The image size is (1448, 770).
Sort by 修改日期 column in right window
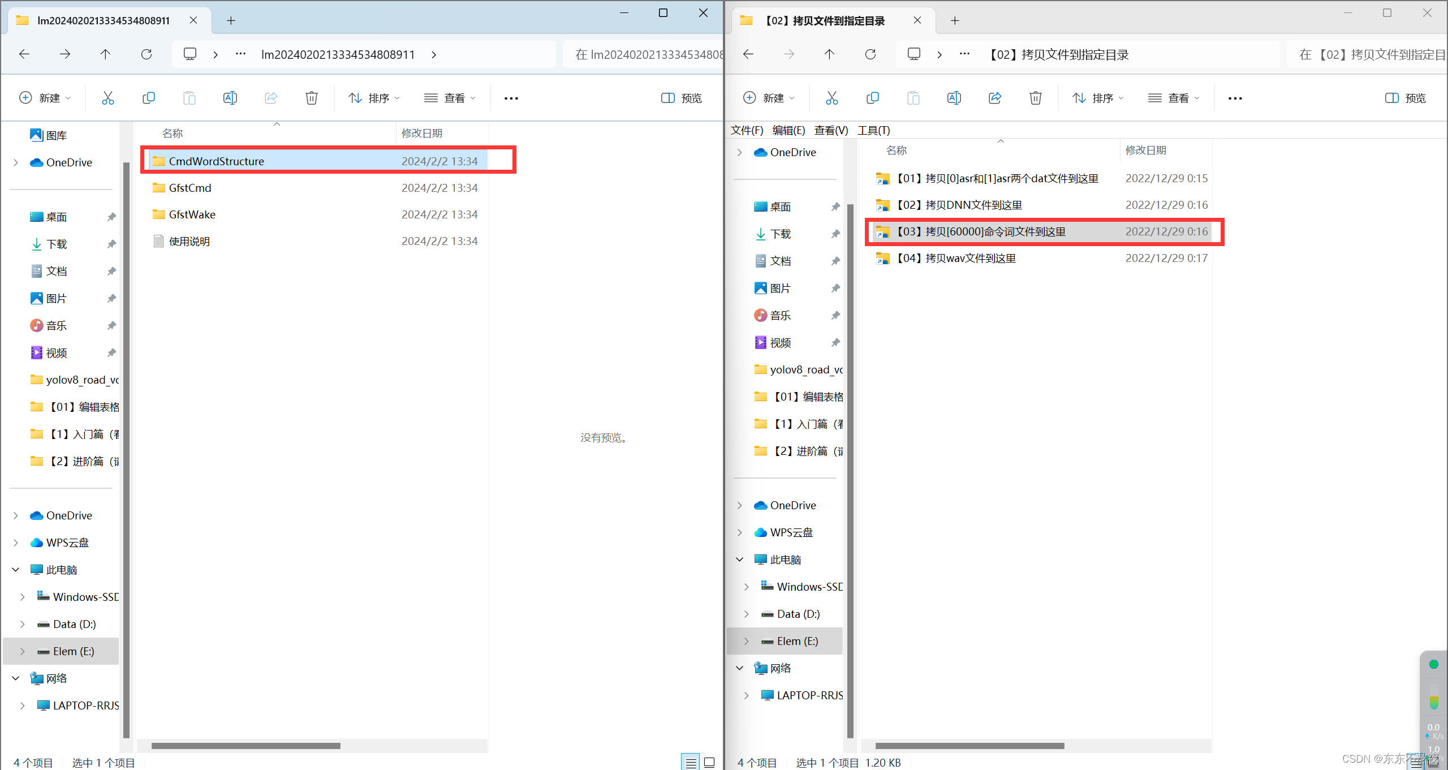pos(1146,150)
